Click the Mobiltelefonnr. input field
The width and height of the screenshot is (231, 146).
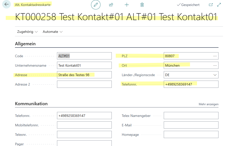tap(84, 125)
